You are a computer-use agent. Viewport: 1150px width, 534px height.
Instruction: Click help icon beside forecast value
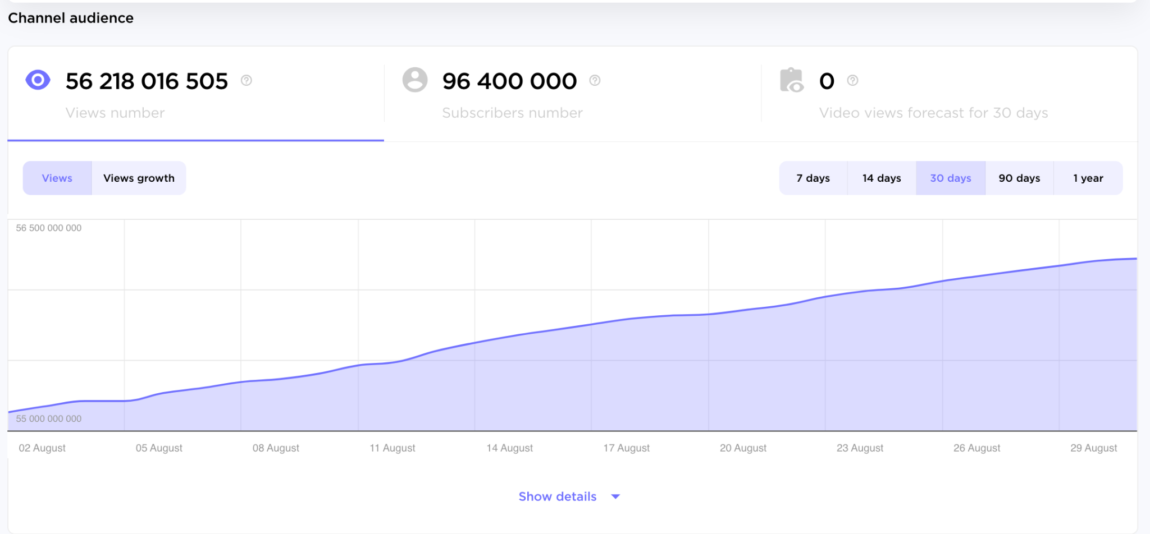click(852, 81)
